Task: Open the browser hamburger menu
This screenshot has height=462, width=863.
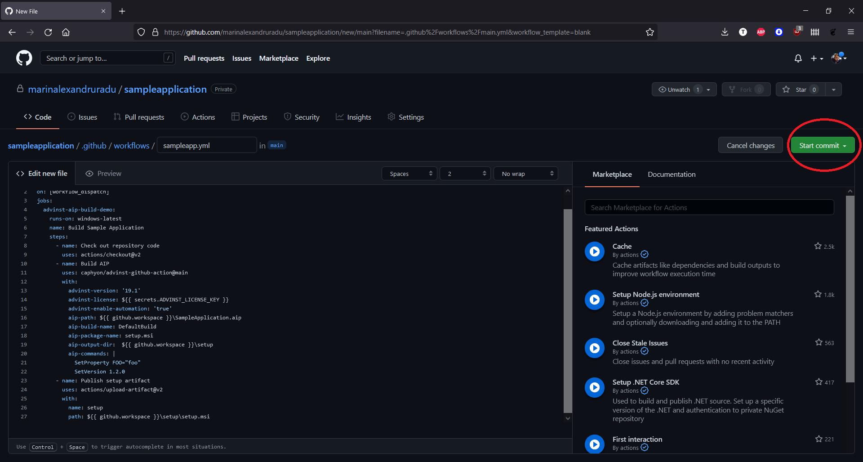Action: pos(851,32)
